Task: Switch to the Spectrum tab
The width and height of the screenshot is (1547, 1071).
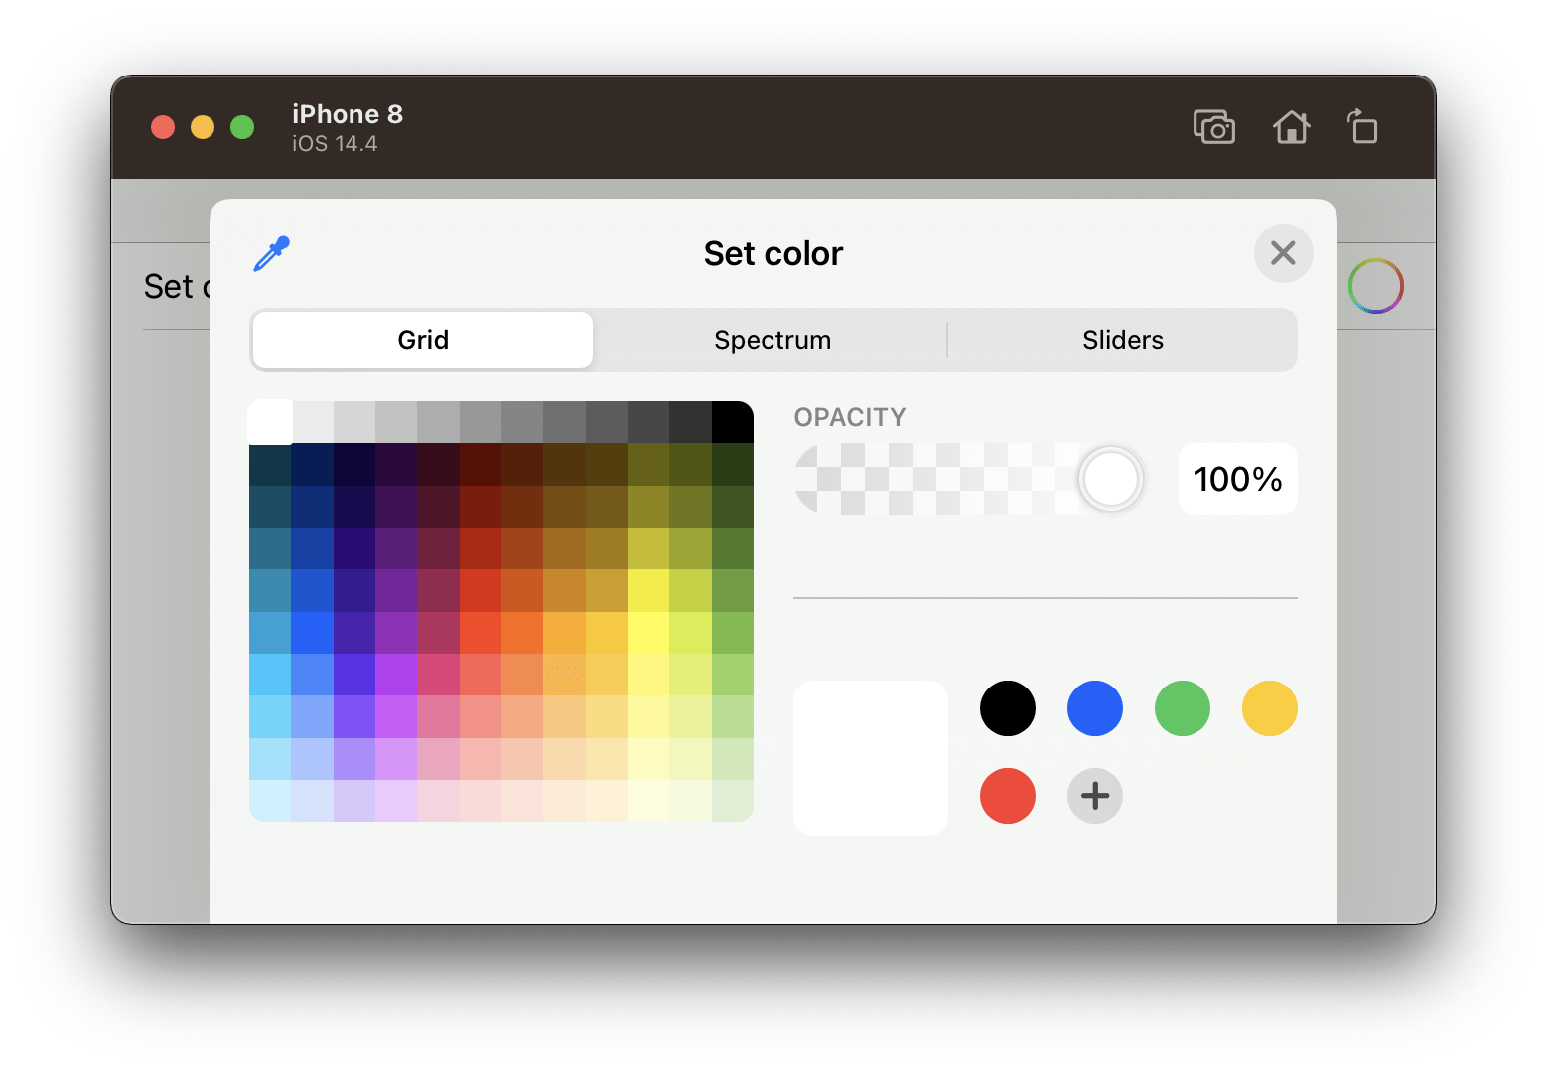Action: pos(773,340)
